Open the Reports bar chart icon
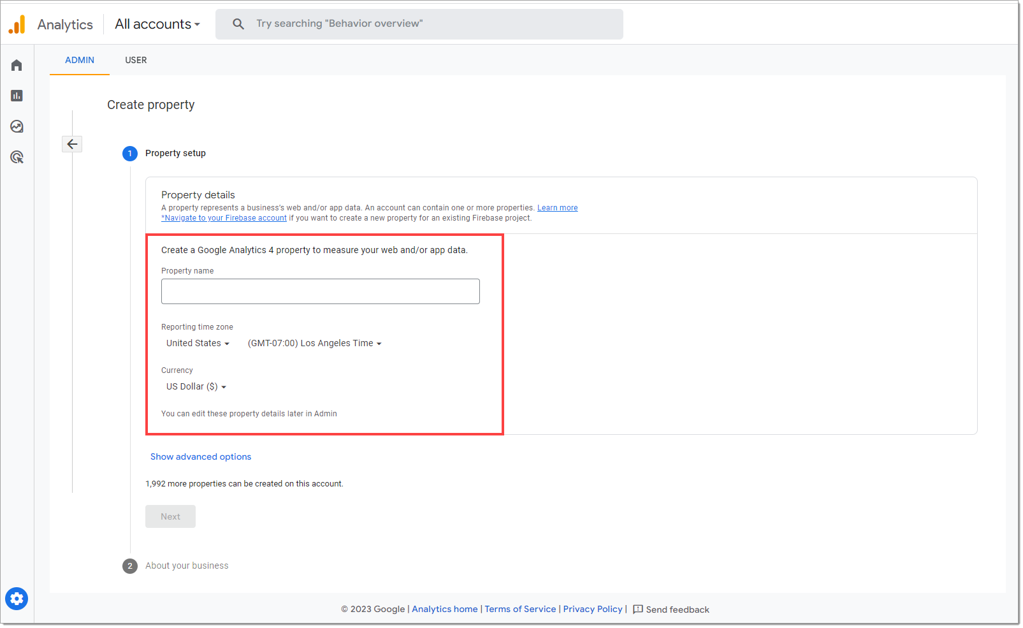 (x=17, y=96)
